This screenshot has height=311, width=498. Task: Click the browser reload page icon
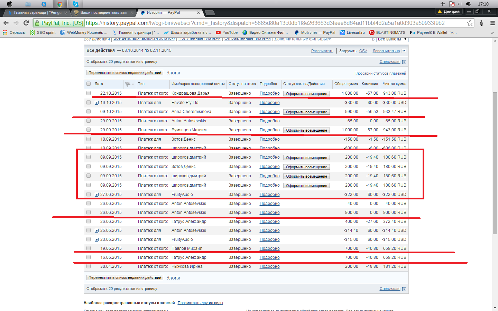pyautogui.click(x=26, y=23)
